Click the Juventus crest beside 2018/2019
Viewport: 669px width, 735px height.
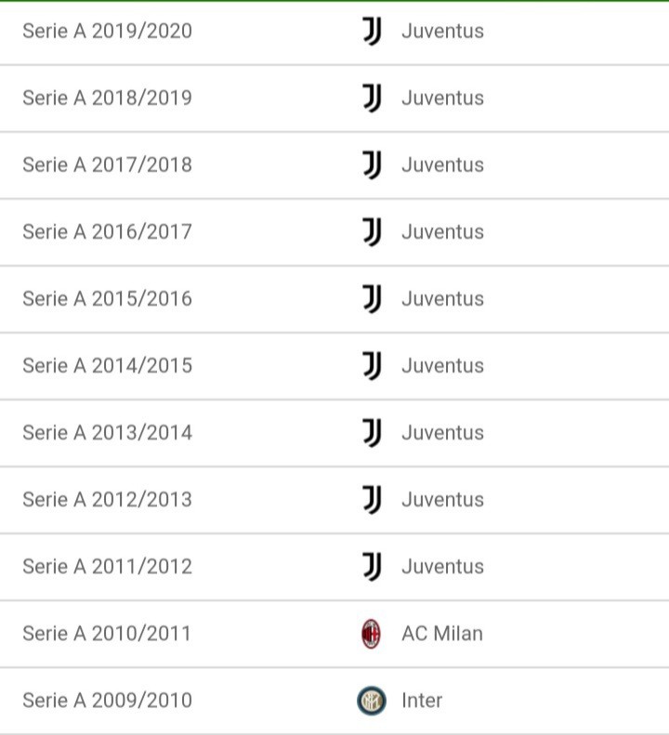(372, 98)
